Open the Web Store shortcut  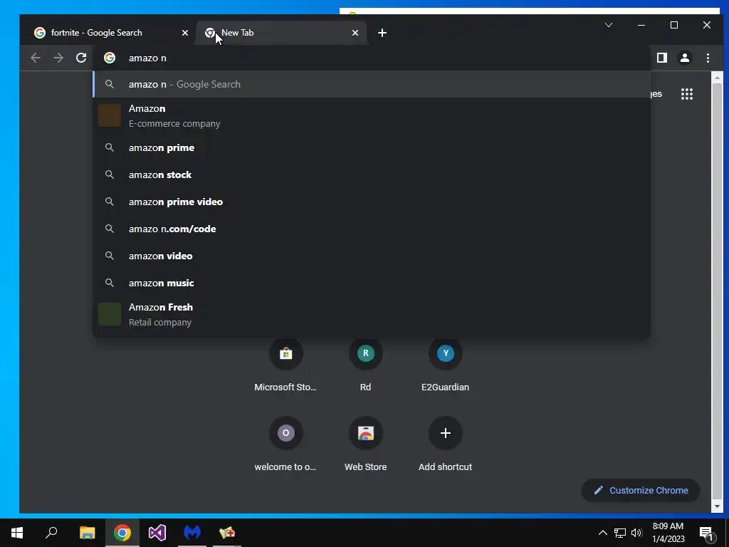point(365,444)
